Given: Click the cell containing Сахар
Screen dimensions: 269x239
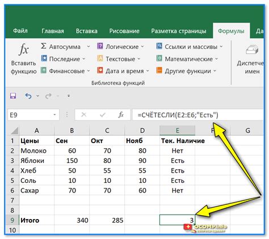Looking at the screenshot, I should point(36,190).
